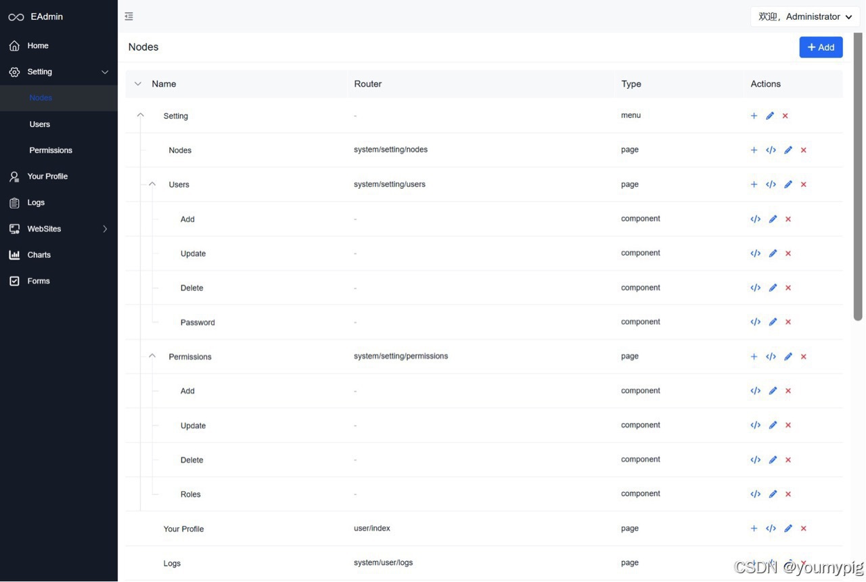The image size is (866, 582).
Task: Click the EAdmin infinity logo
Action: 16,17
